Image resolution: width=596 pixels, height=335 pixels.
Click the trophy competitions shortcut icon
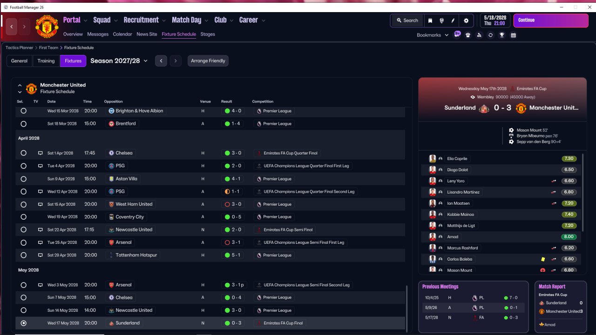tap(502, 35)
